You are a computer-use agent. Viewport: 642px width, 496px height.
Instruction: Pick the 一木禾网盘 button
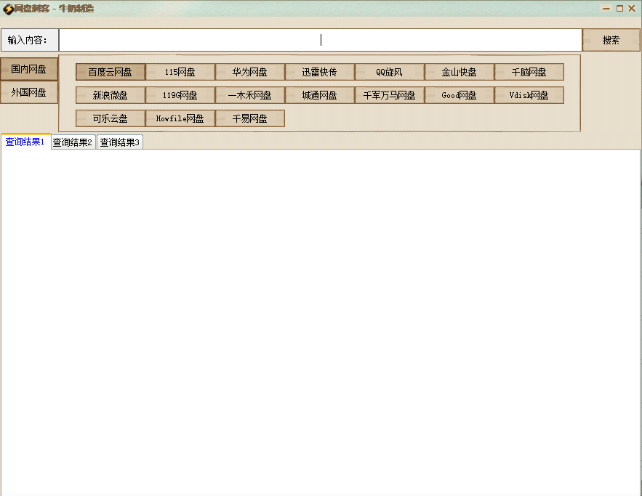(250, 95)
